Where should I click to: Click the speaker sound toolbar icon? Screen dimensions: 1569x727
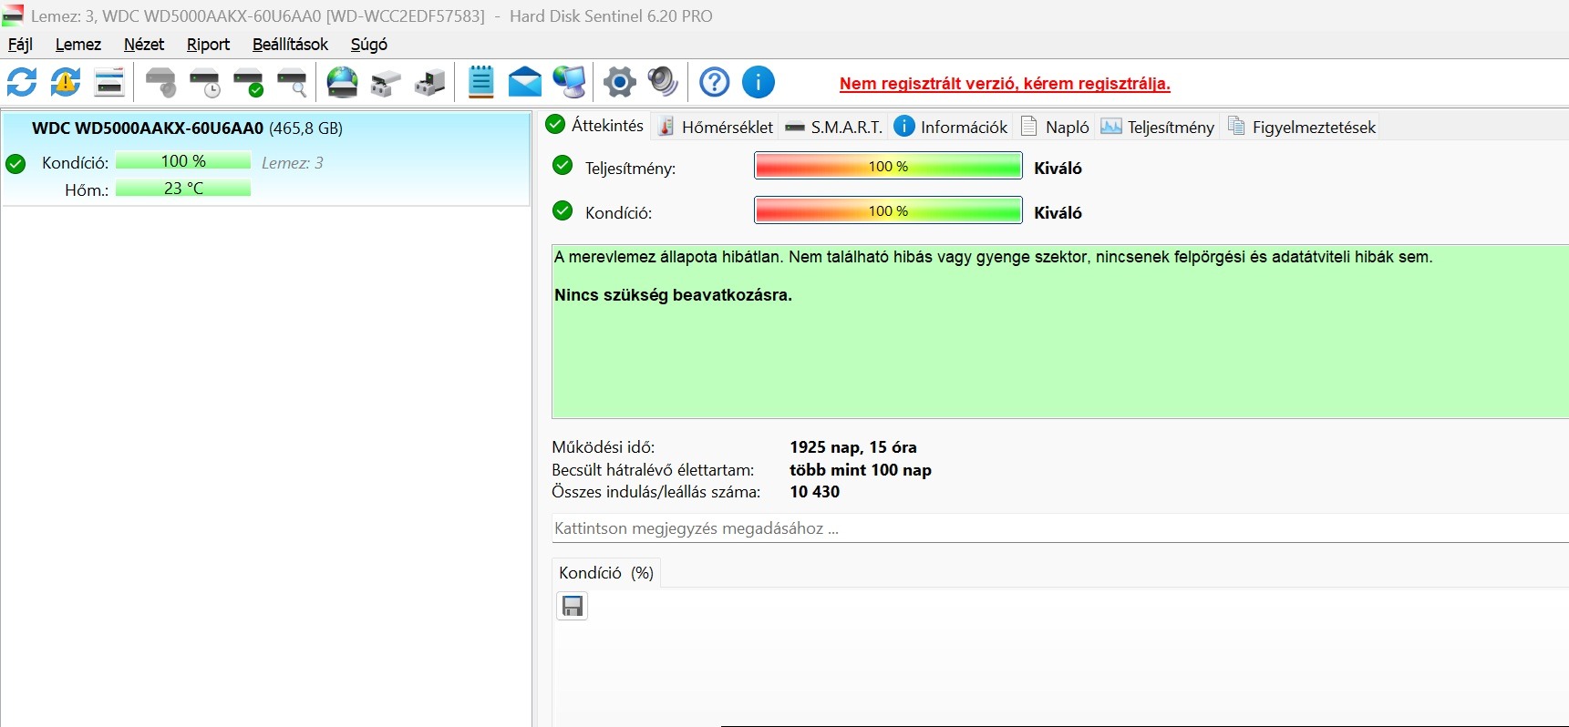(663, 82)
